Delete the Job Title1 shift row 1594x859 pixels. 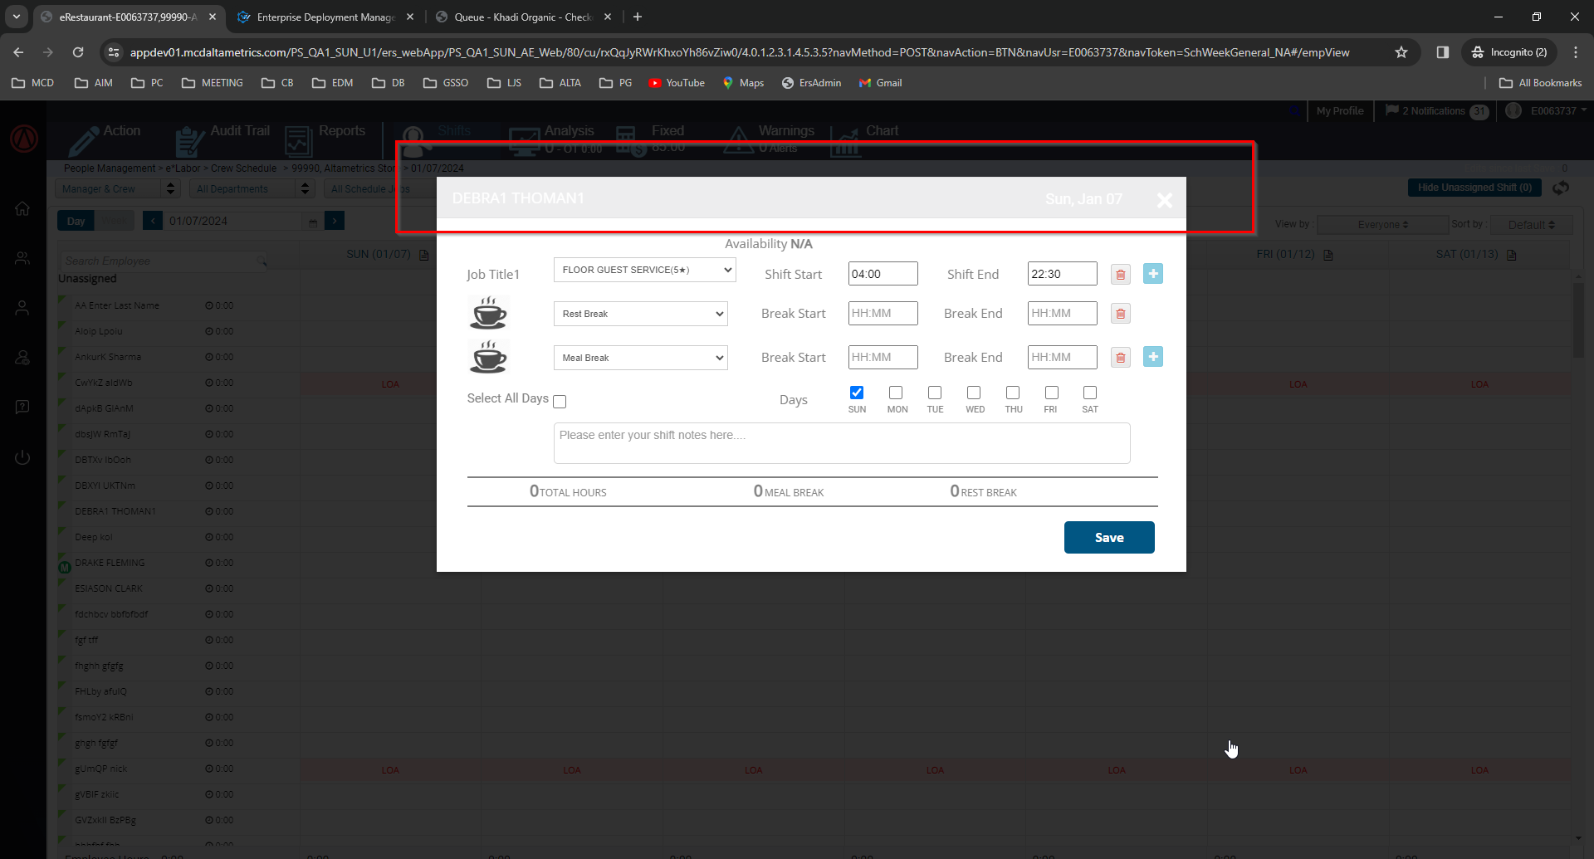tap(1120, 275)
